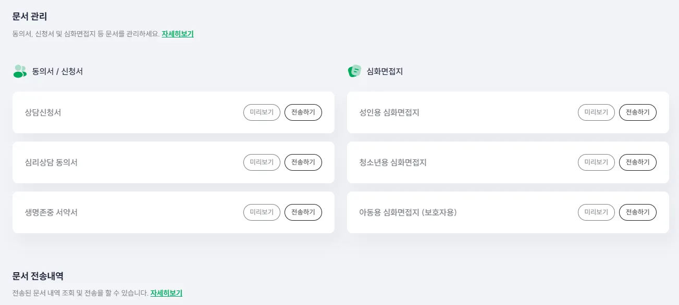This screenshot has width=679, height=305.
Task: Send the 생명존중 서약서
Action: tap(303, 212)
